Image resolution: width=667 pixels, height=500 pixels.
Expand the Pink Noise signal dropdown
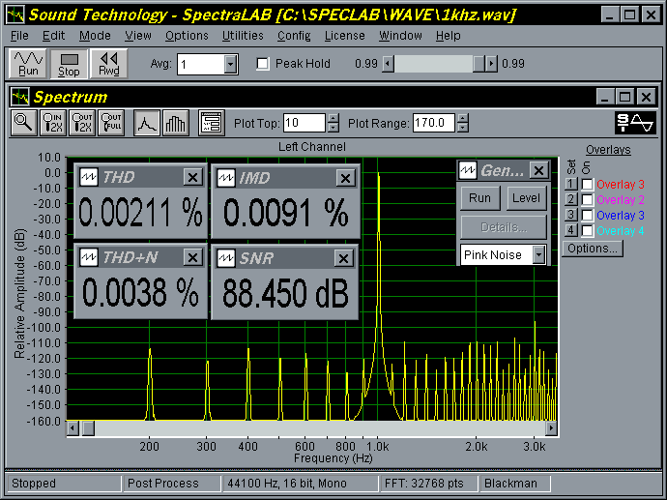(x=538, y=255)
